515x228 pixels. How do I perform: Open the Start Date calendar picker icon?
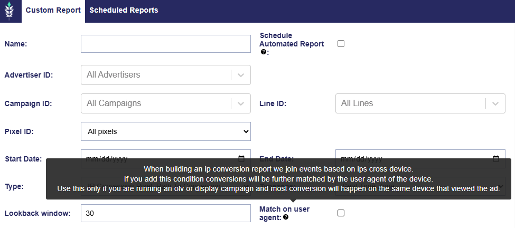241,158
